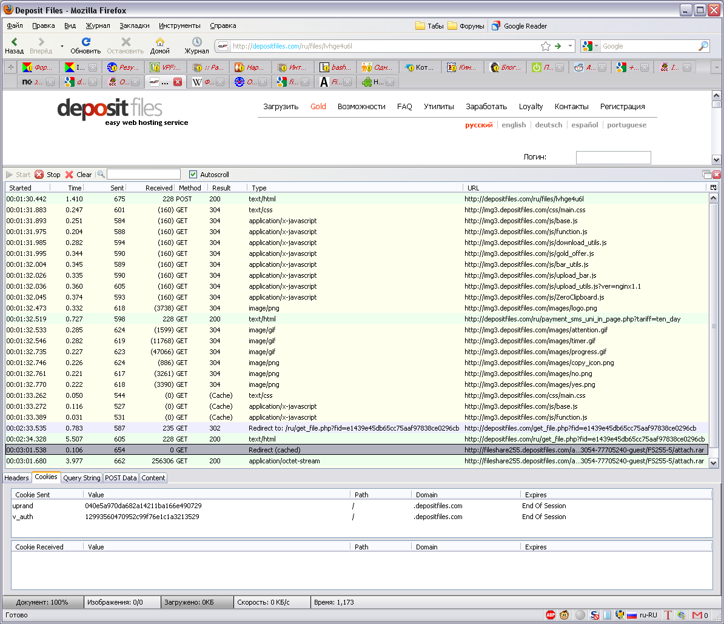Go to Home (Домой) toolbar icon
Screen dimensions: 724x624
[159, 42]
